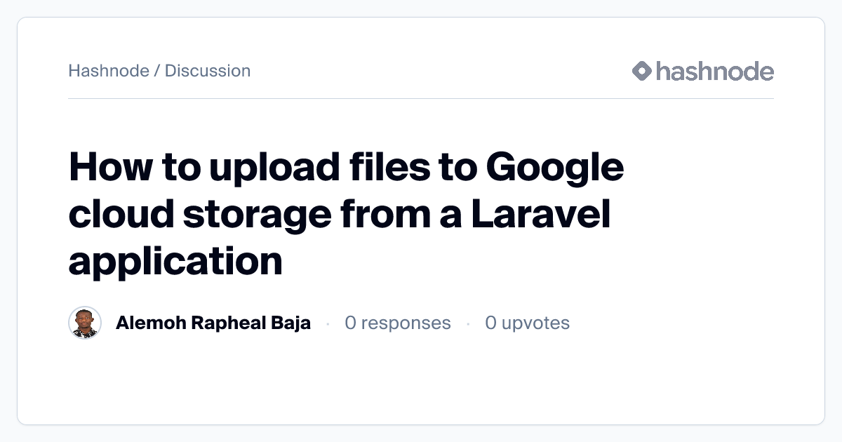
Task: Click the dot between author and responses
Action: pos(328,323)
